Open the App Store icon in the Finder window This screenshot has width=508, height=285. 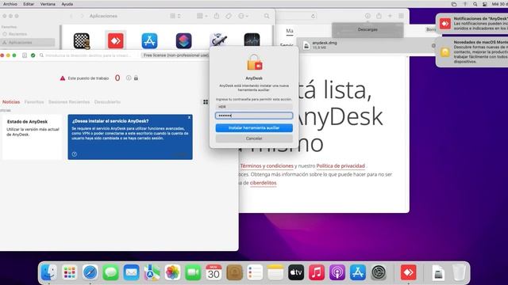[x=149, y=41]
